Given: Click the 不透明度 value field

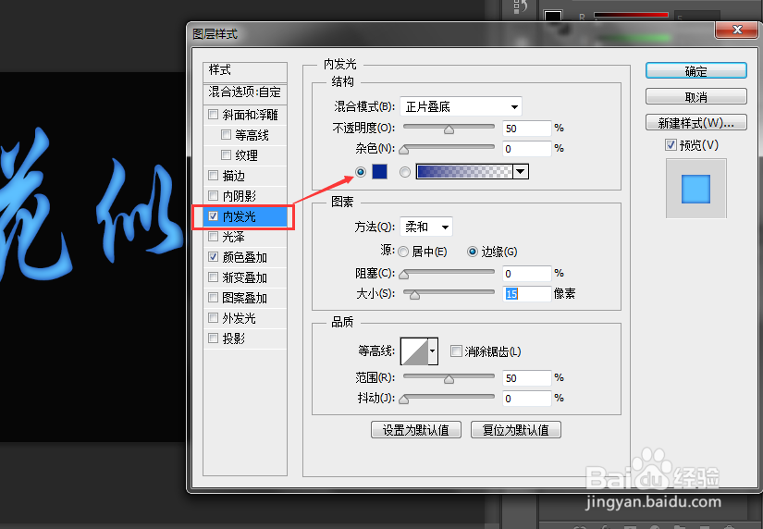Looking at the screenshot, I should [x=527, y=129].
